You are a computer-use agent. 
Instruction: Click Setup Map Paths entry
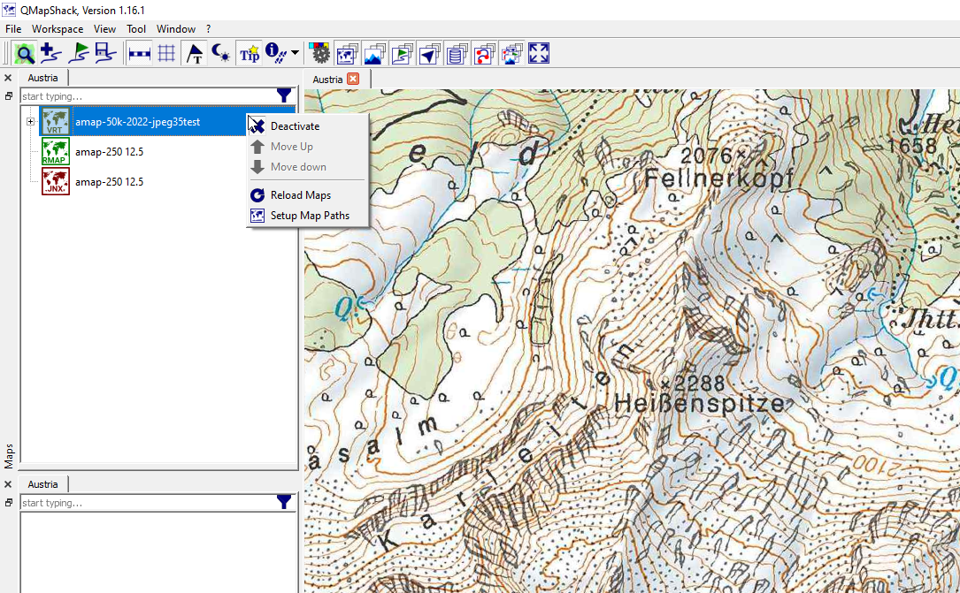point(310,216)
